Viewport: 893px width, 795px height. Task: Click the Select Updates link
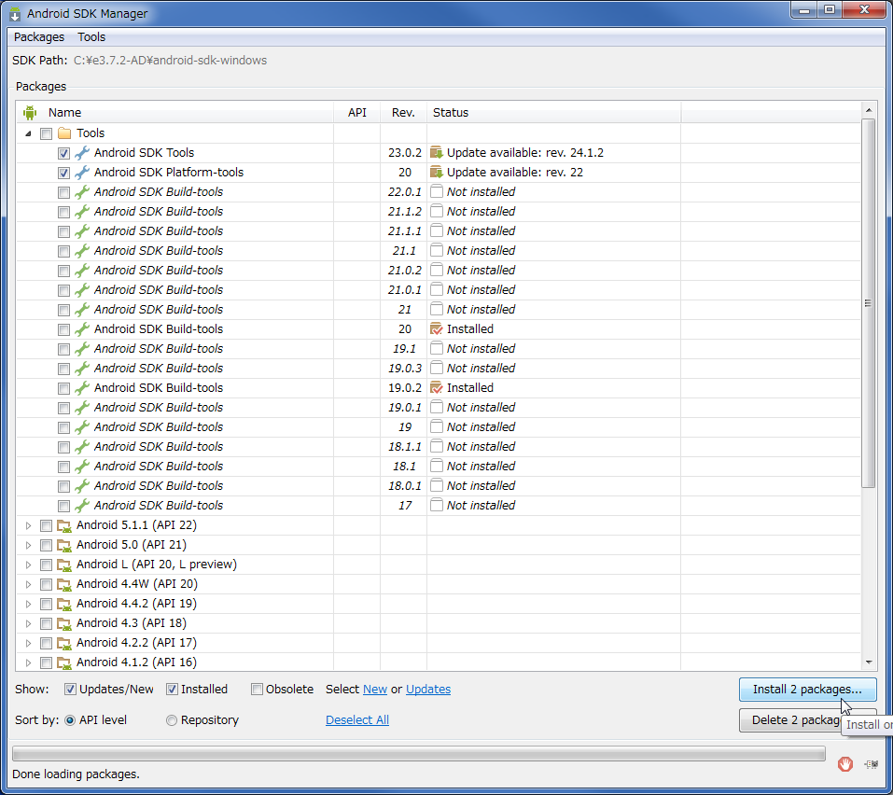pyautogui.click(x=428, y=689)
